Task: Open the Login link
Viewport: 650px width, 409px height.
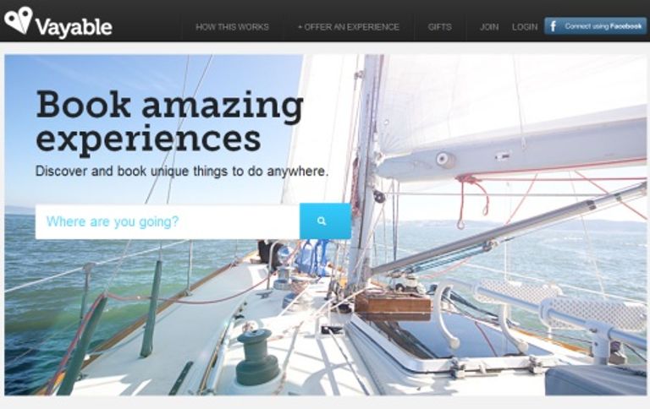Action: [525, 27]
